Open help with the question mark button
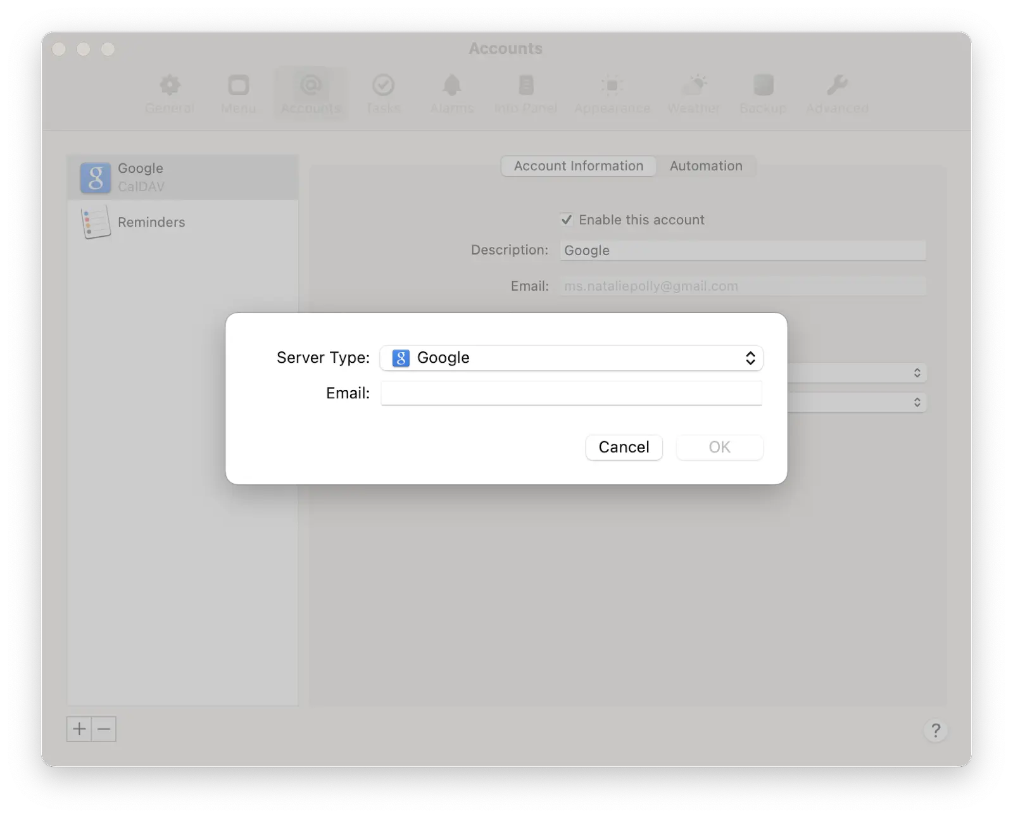The height and width of the screenshot is (818, 1013). pos(935,730)
